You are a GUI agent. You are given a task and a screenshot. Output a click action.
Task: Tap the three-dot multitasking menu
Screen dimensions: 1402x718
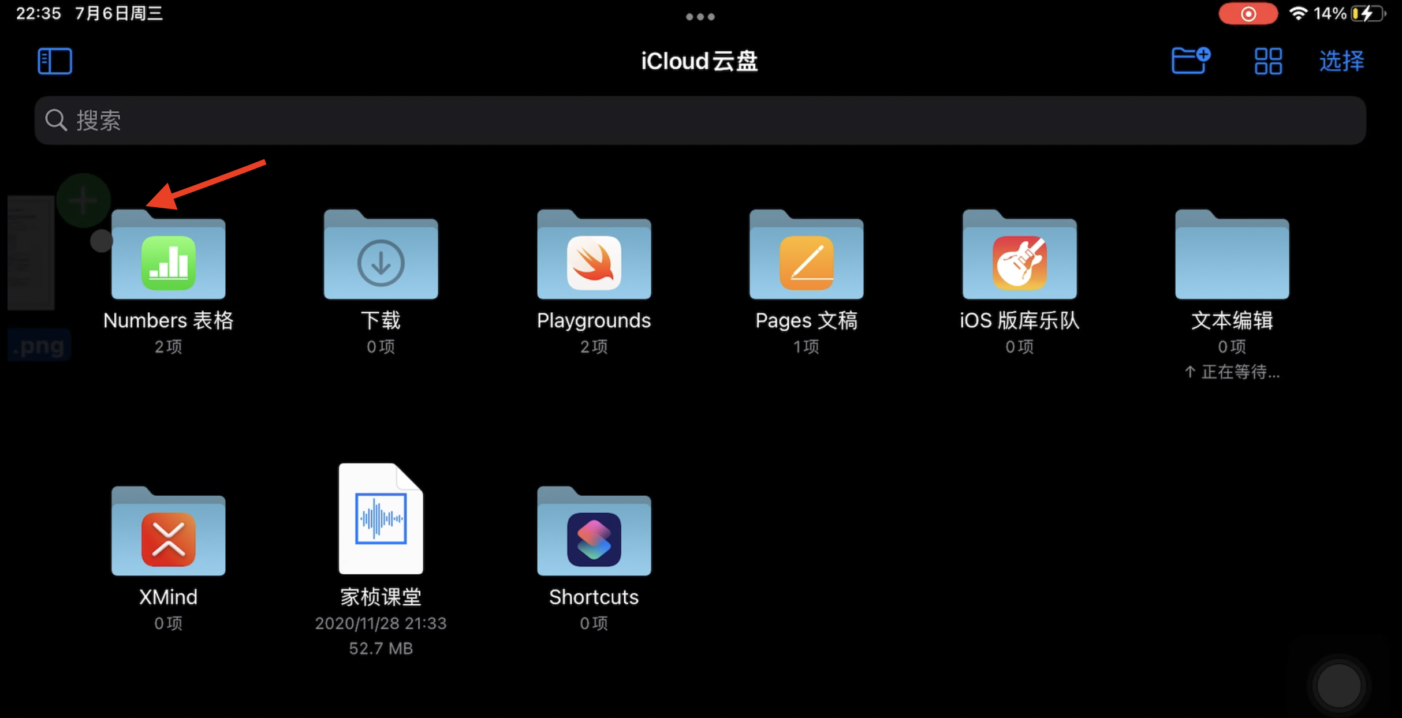coord(700,17)
